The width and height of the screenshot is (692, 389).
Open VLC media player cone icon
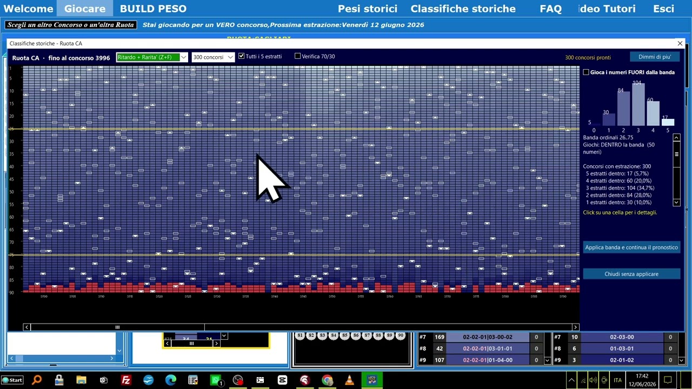349,380
